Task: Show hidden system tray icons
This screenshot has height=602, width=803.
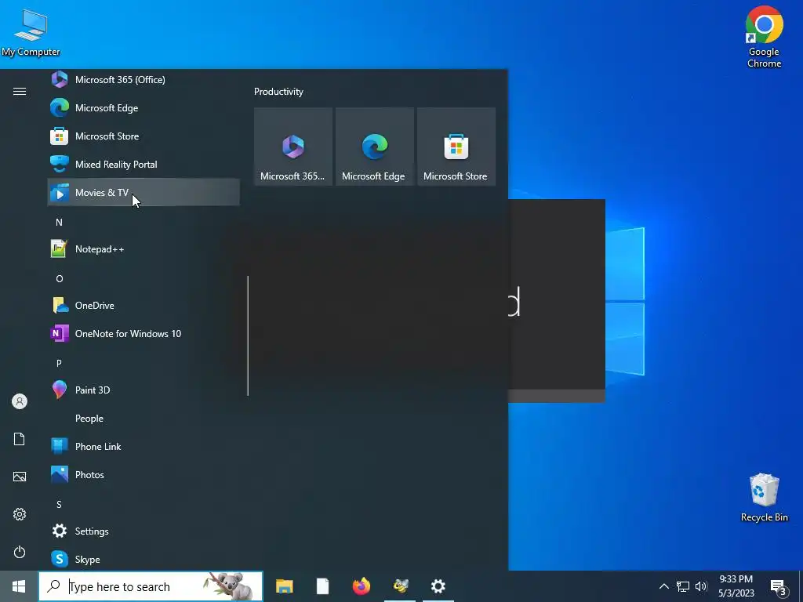Action: 663,586
